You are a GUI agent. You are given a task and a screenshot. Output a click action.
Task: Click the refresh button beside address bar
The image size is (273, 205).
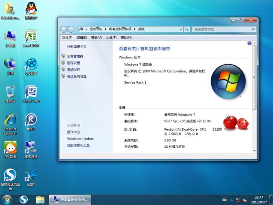[x=187, y=29]
